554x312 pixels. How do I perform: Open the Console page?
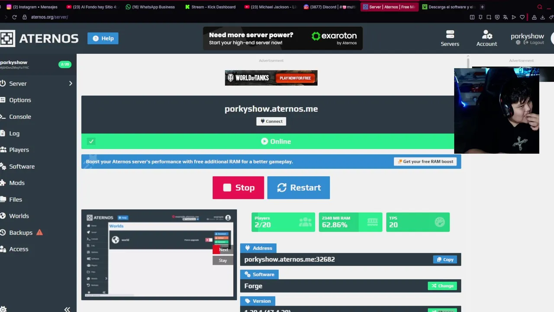coord(20,117)
